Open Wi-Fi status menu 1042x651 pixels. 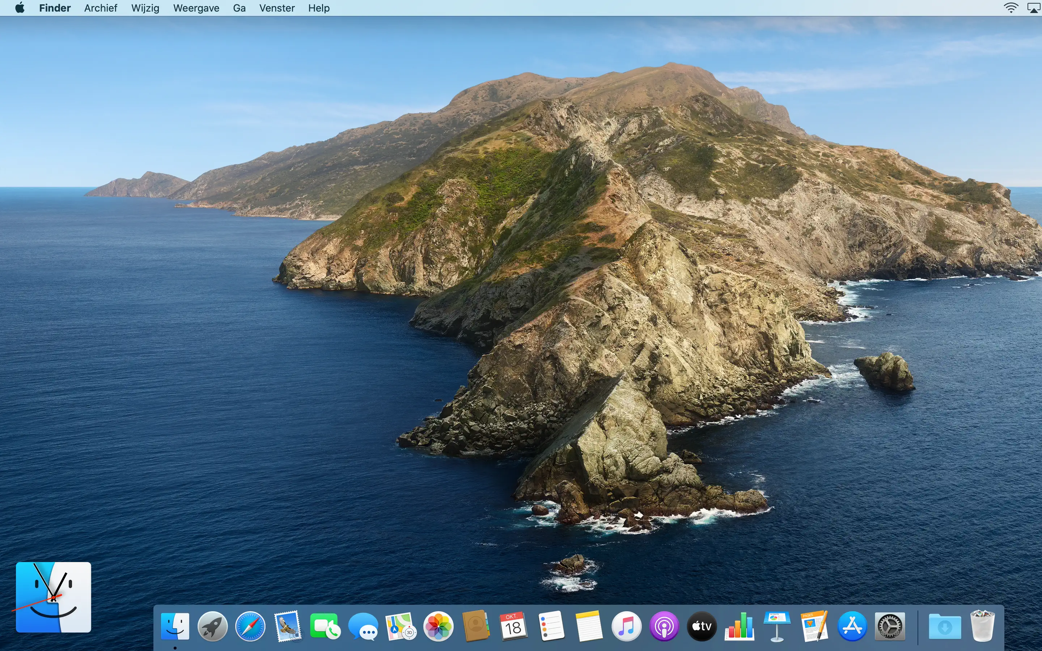[1011, 8]
